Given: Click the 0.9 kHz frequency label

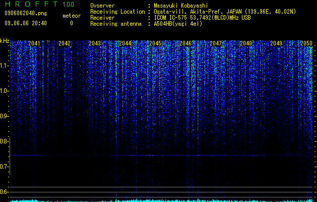Looking at the screenshot, I should click(4, 116).
